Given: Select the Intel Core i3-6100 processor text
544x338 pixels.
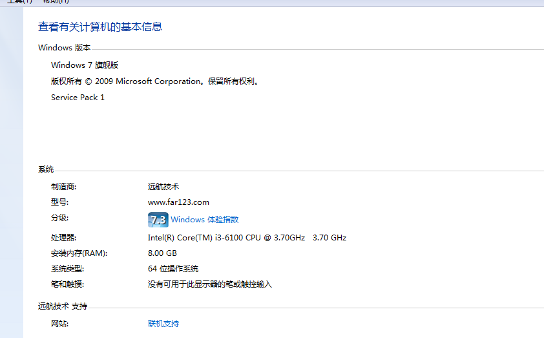Looking at the screenshot, I should pyautogui.click(x=247, y=238).
